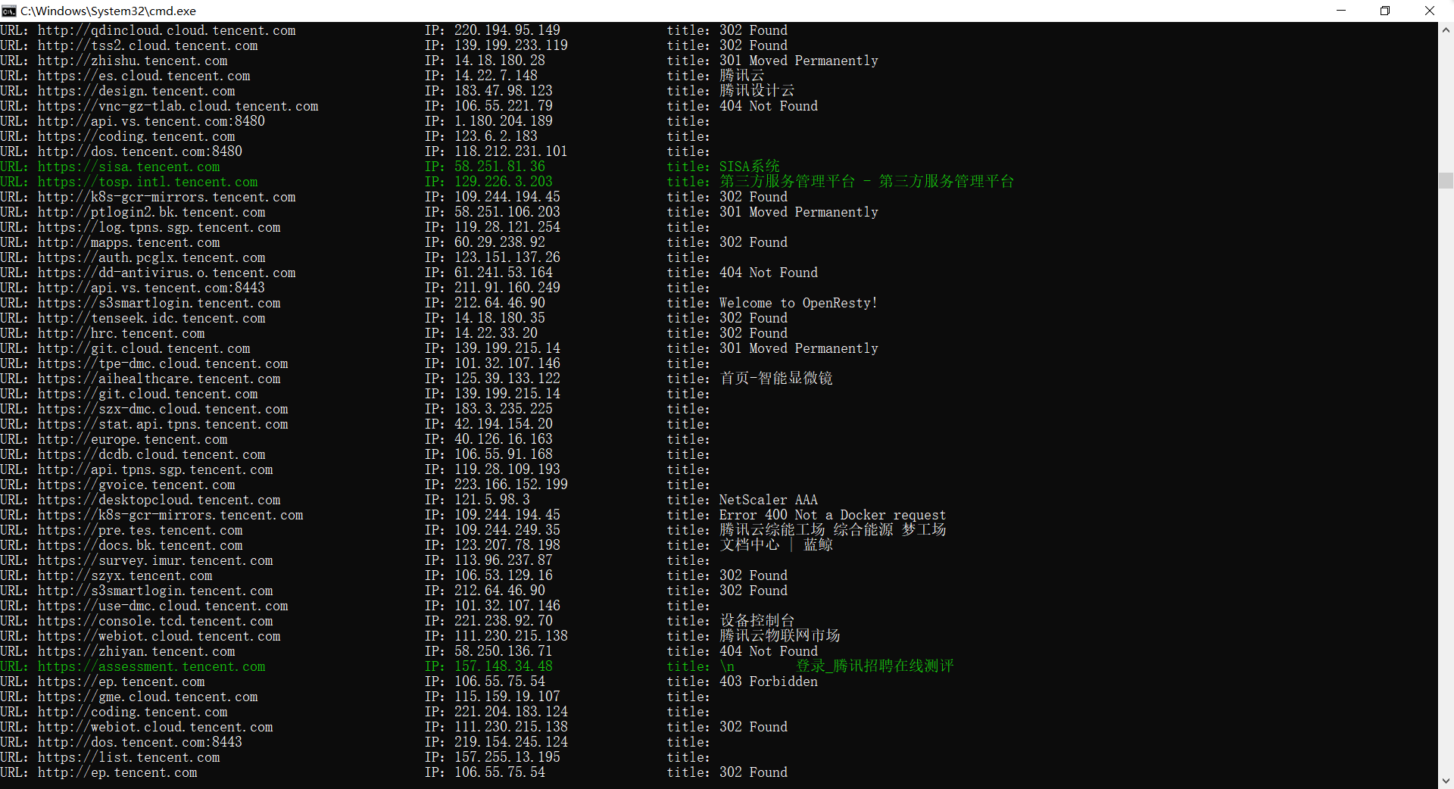Click IP 157.255.13.195
1454x789 pixels.
click(x=507, y=757)
